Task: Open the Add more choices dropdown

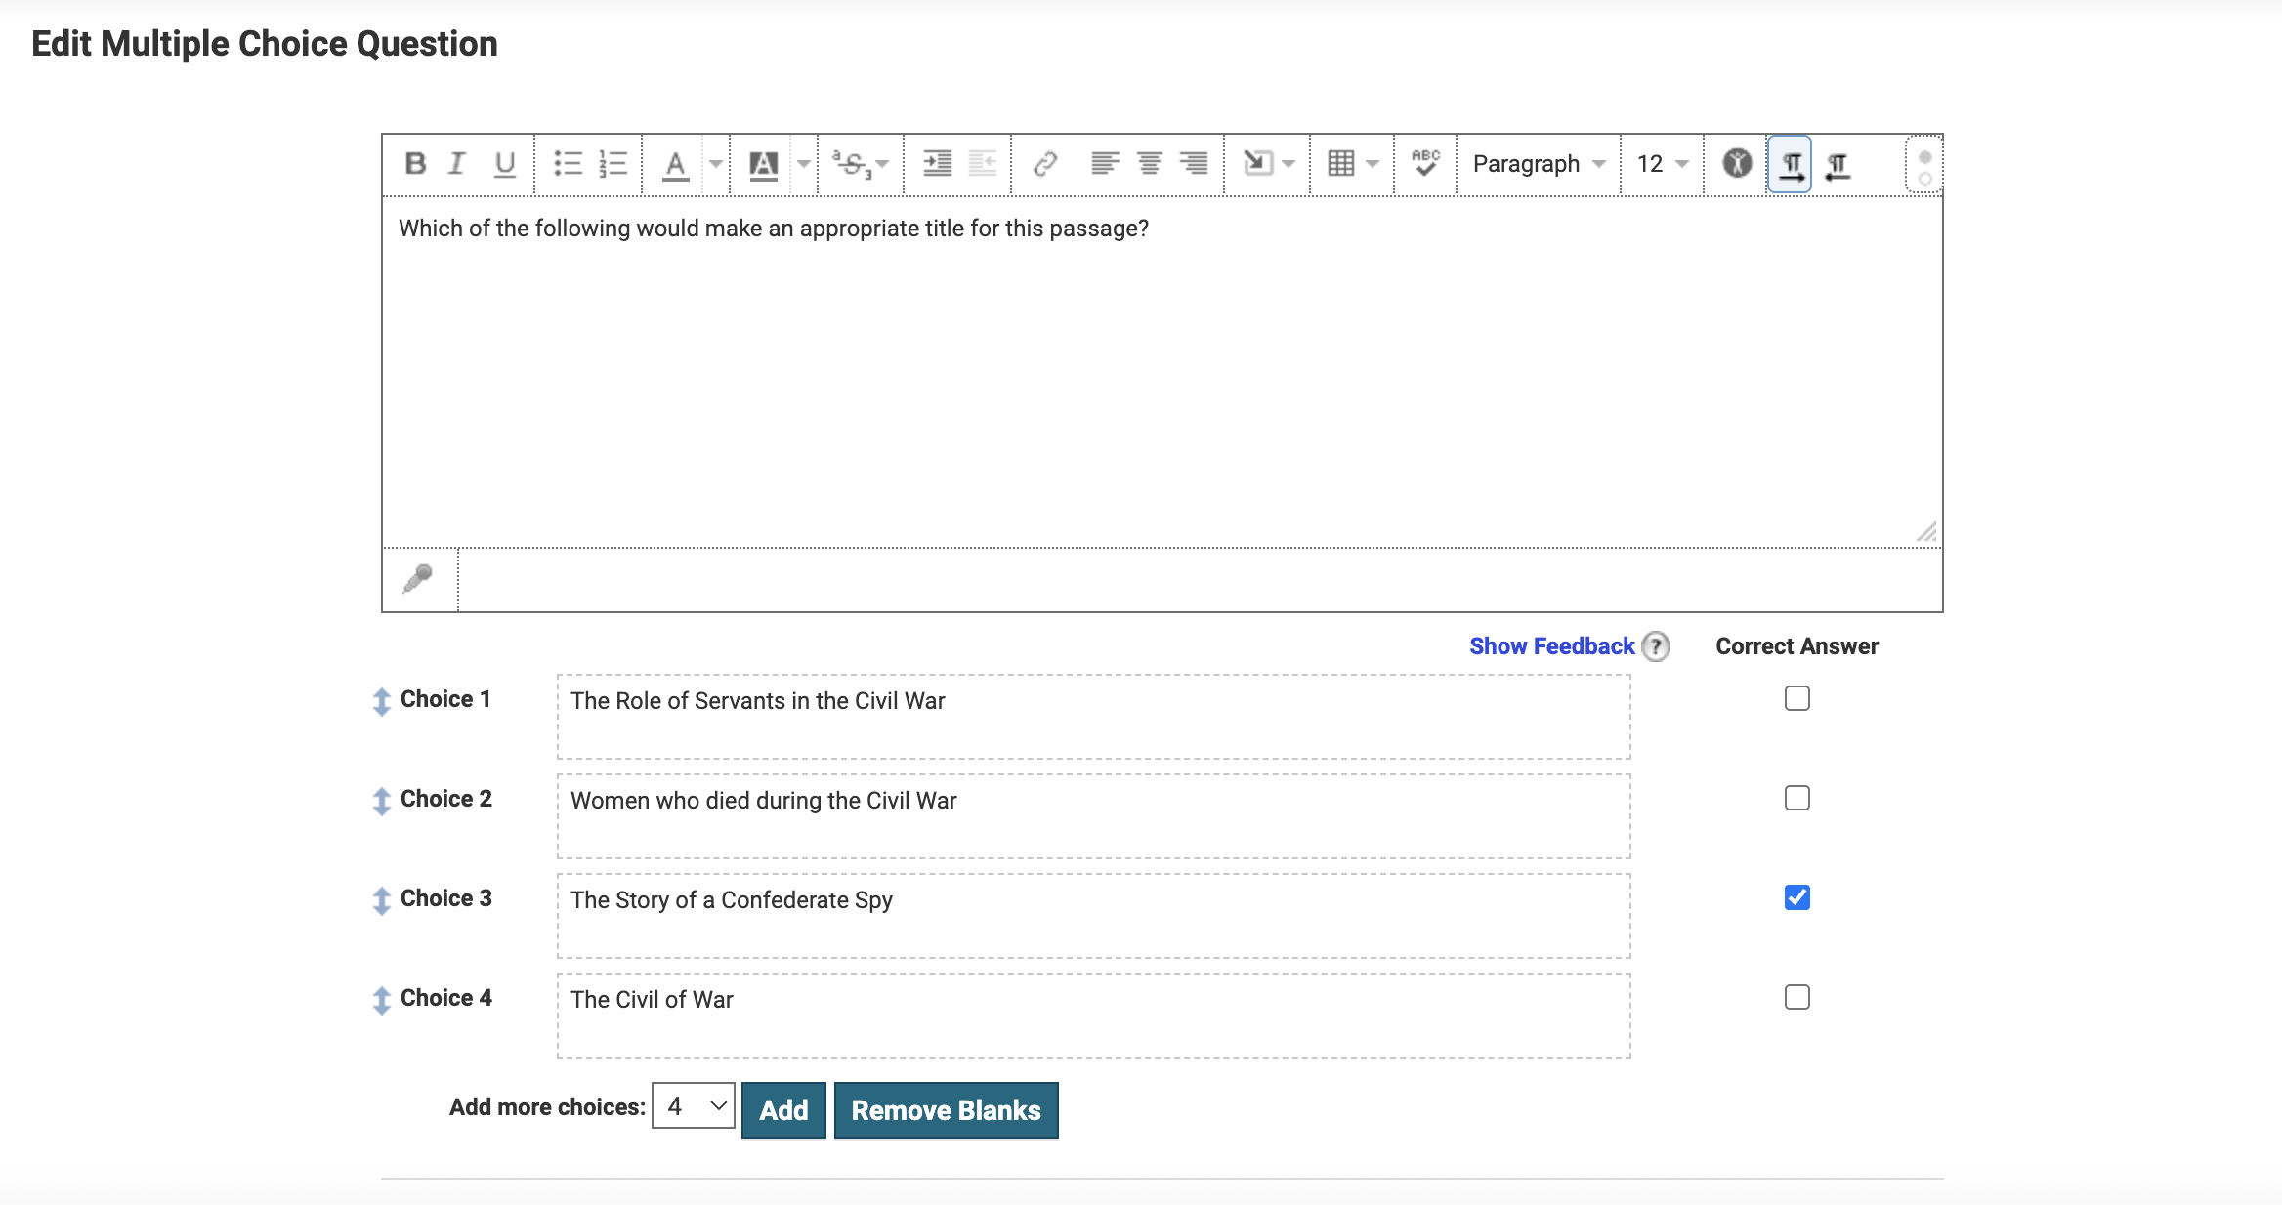Action: point(694,1106)
